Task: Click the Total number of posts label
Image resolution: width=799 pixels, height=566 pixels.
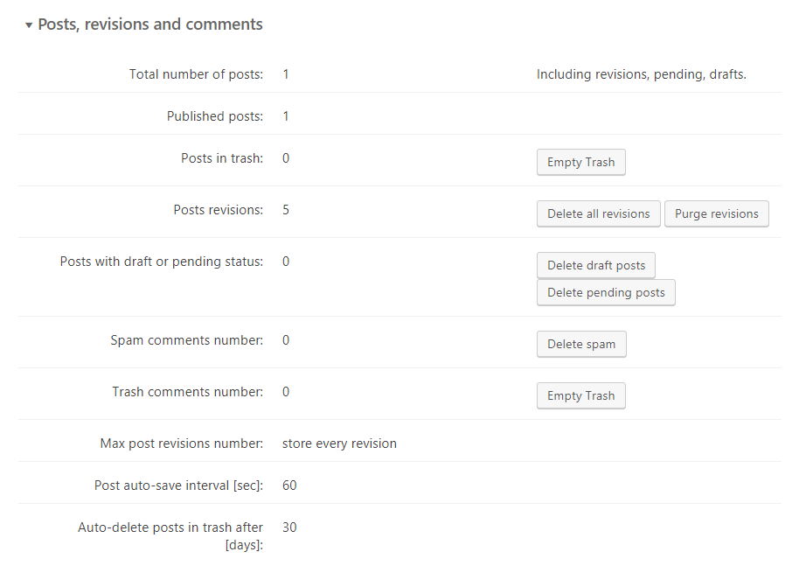Action: click(x=196, y=74)
